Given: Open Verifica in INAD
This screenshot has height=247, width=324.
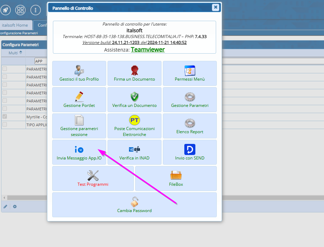Looking at the screenshot, I should [134, 152].
